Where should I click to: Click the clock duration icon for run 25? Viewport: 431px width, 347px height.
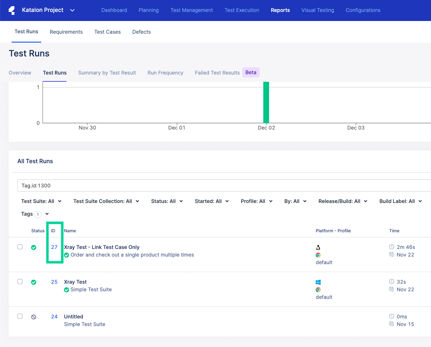click(x=391, y=282)
